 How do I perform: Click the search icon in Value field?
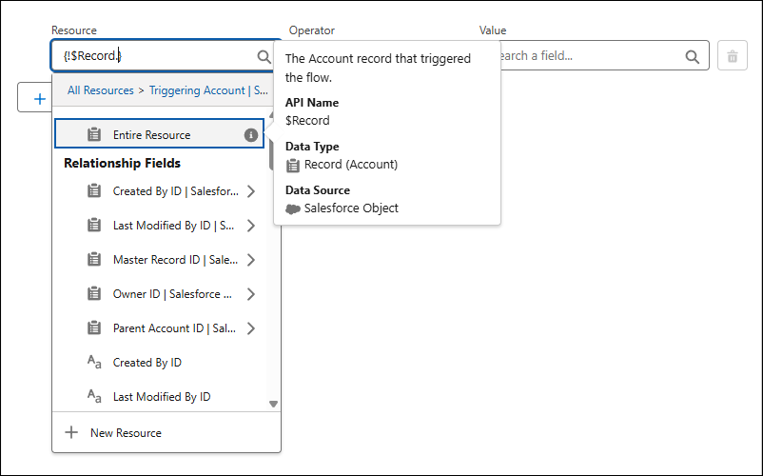(x=693, y=57)
